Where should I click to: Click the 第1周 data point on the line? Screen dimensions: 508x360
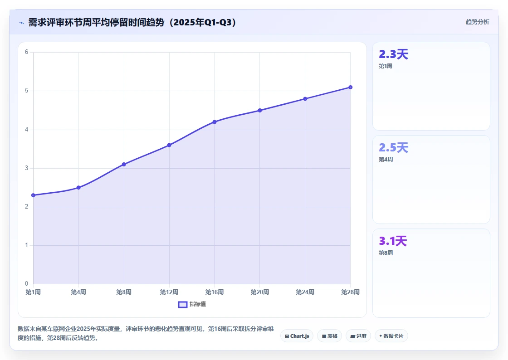click(x=34, y=195)
